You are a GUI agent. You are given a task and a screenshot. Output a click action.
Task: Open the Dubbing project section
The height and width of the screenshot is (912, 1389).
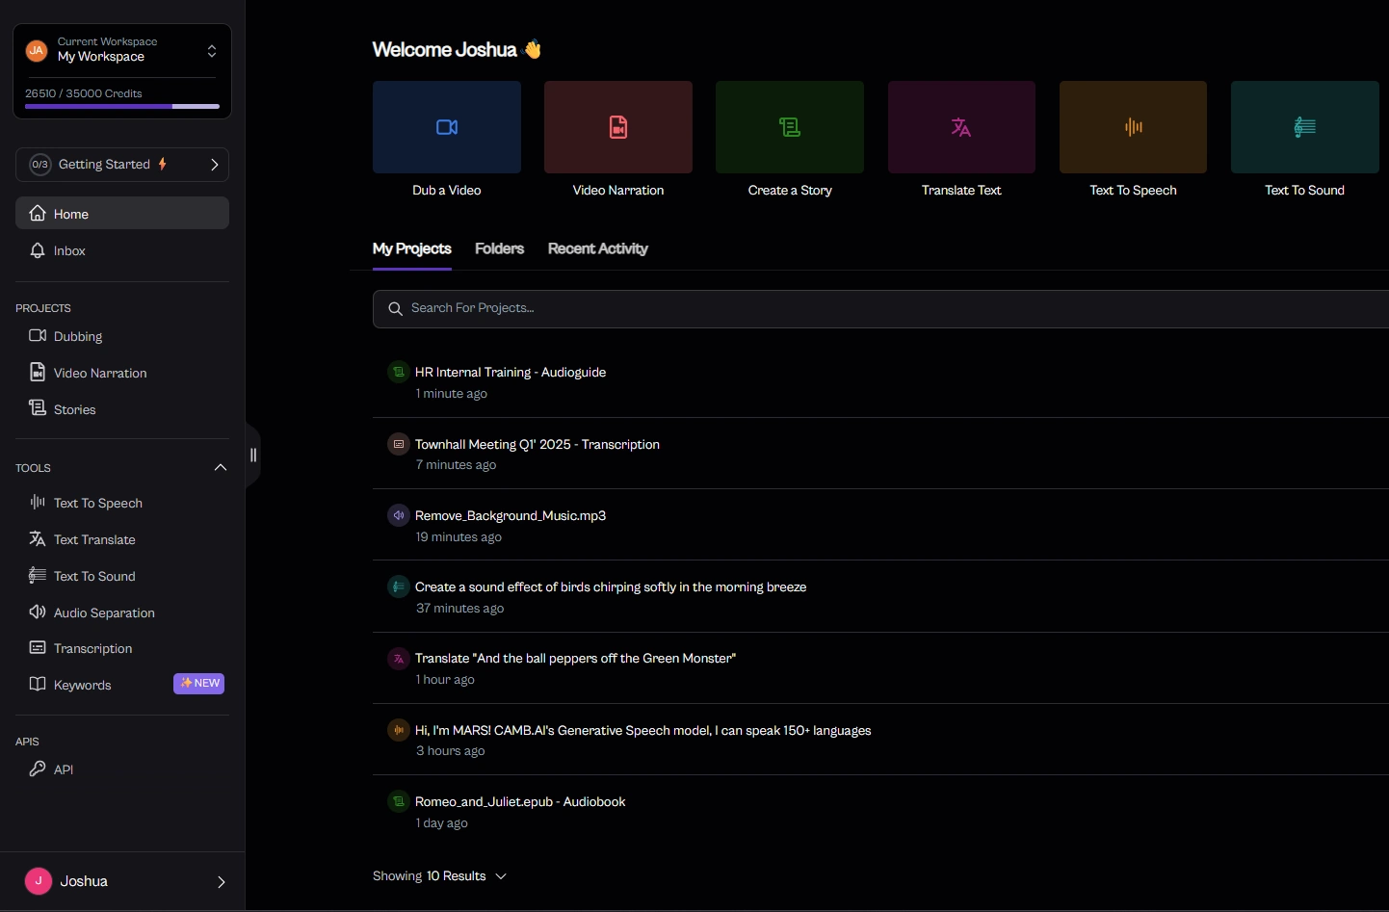click(x=78, y=337)
